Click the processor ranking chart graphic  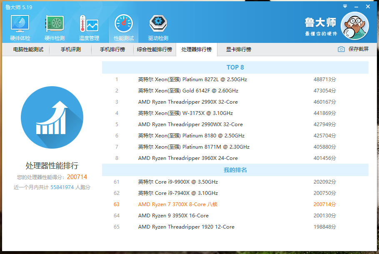click(x=52, y=117)
